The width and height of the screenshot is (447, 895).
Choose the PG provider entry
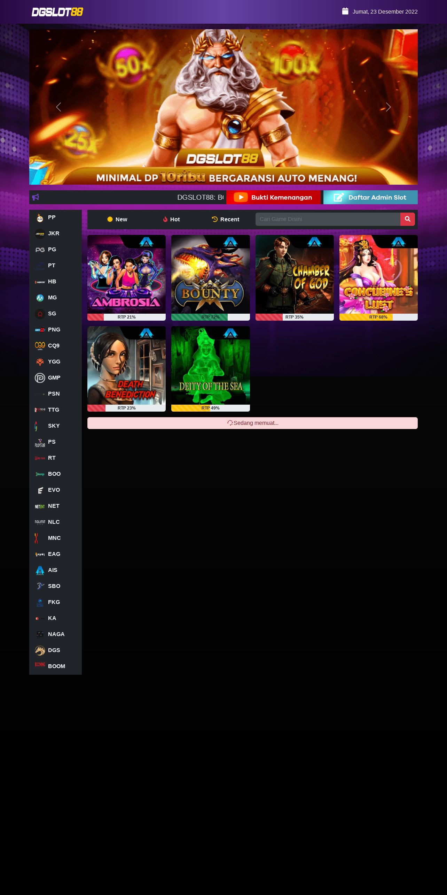55,250
